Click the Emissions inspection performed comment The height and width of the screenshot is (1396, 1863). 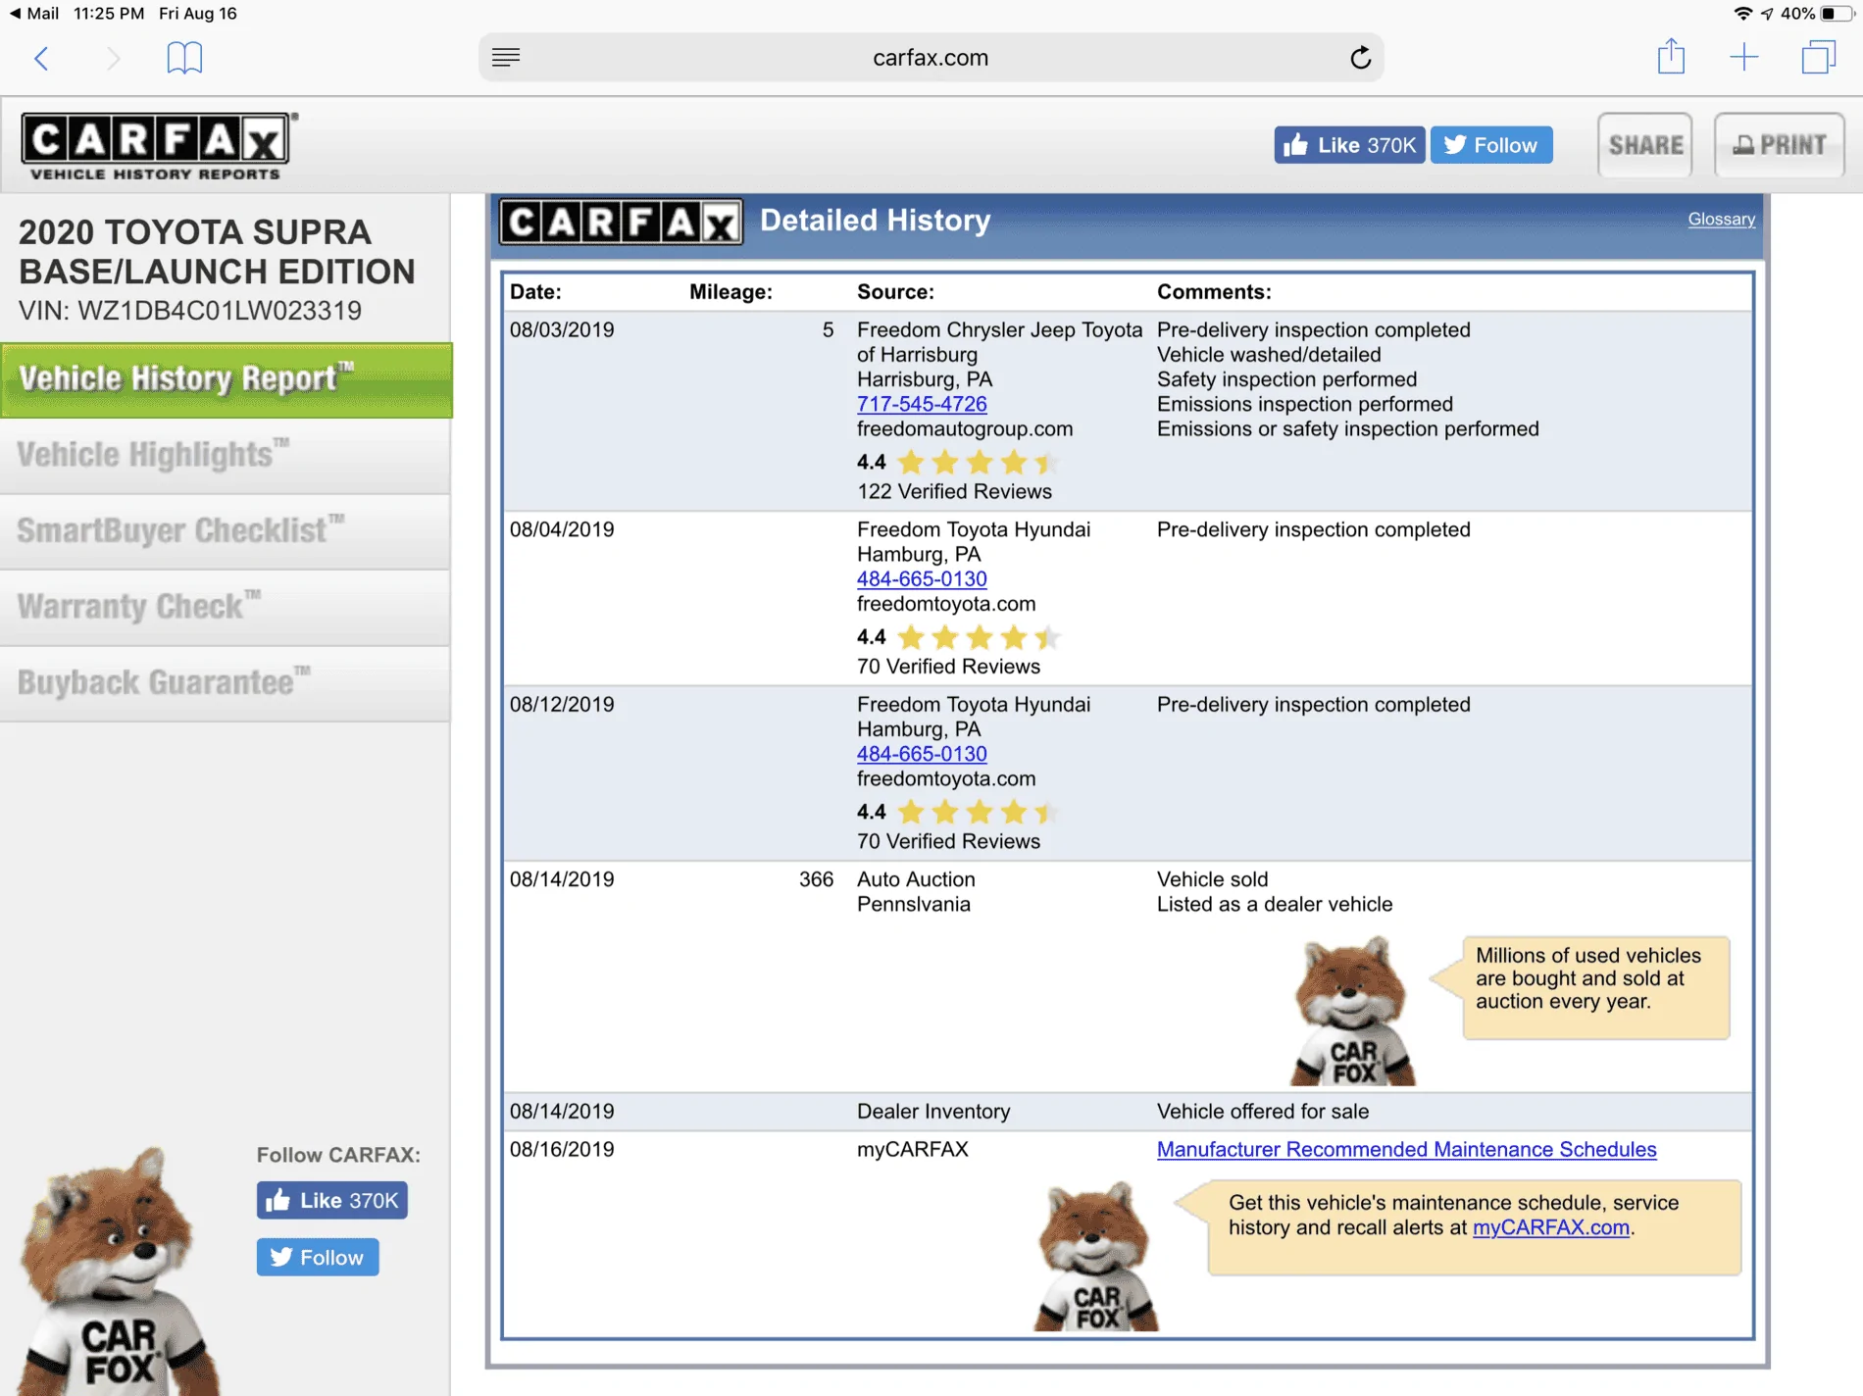(1305, 404)
